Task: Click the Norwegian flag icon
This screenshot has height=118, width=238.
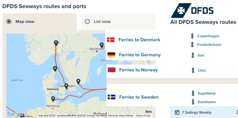Action: point(112,70)
